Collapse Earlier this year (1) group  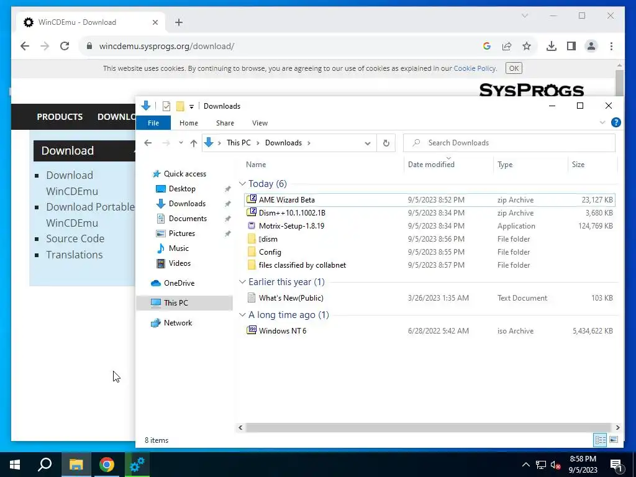tap(243, 282)
